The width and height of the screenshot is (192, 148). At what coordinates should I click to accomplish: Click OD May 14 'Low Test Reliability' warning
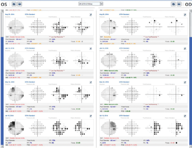point(151,104)
